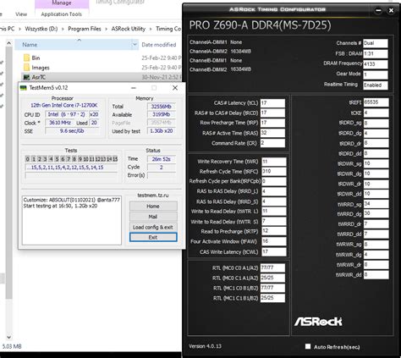Close the TestMem5 window
This screenshot has height=358, width=401.
pyautogui.click(x=175, y=88)
